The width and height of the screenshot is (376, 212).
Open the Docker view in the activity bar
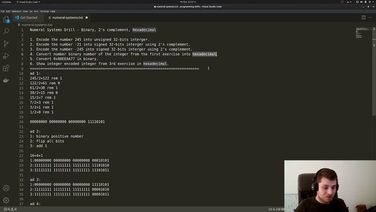pyautogui.click(x=6, y=80)
